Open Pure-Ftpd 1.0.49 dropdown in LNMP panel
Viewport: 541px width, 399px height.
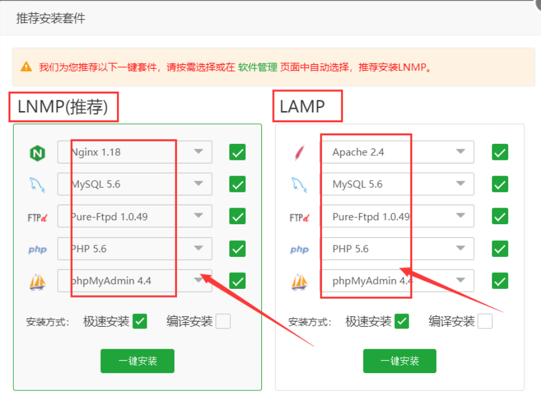pos(135,216)
